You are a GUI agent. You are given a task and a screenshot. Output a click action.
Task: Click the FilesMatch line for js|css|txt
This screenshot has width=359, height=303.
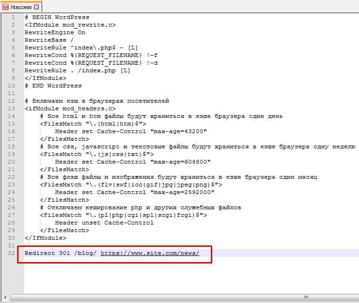click(x=97, y=154)
